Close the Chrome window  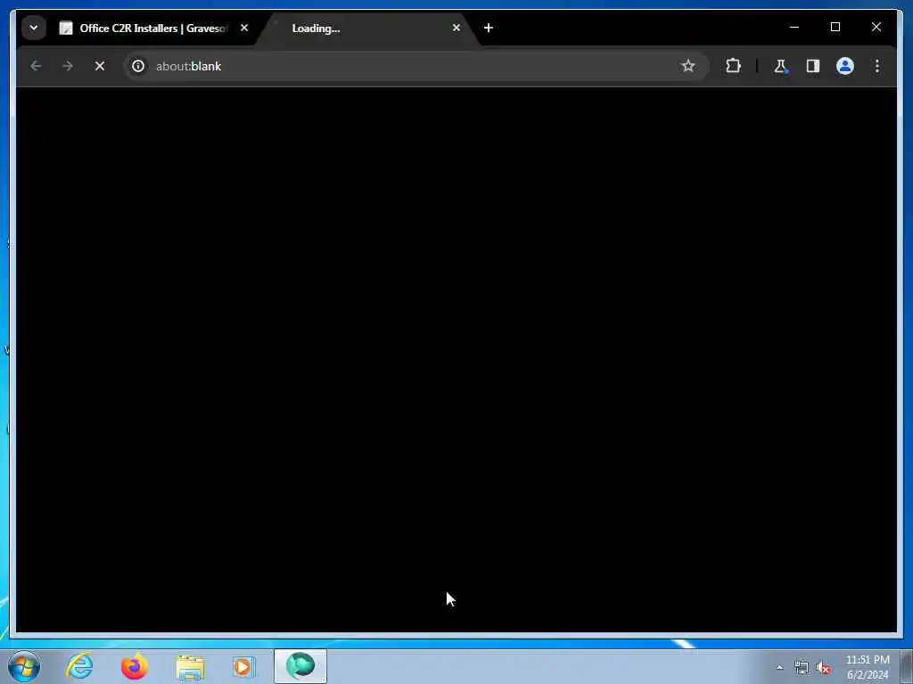click(876, 28)
